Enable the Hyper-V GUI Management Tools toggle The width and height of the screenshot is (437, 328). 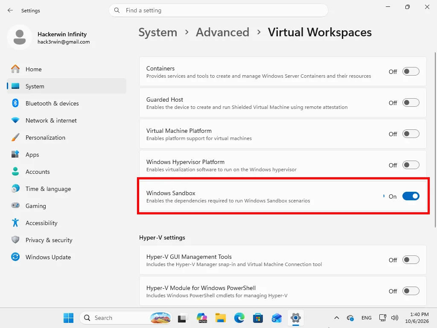(x=411, y=260)
